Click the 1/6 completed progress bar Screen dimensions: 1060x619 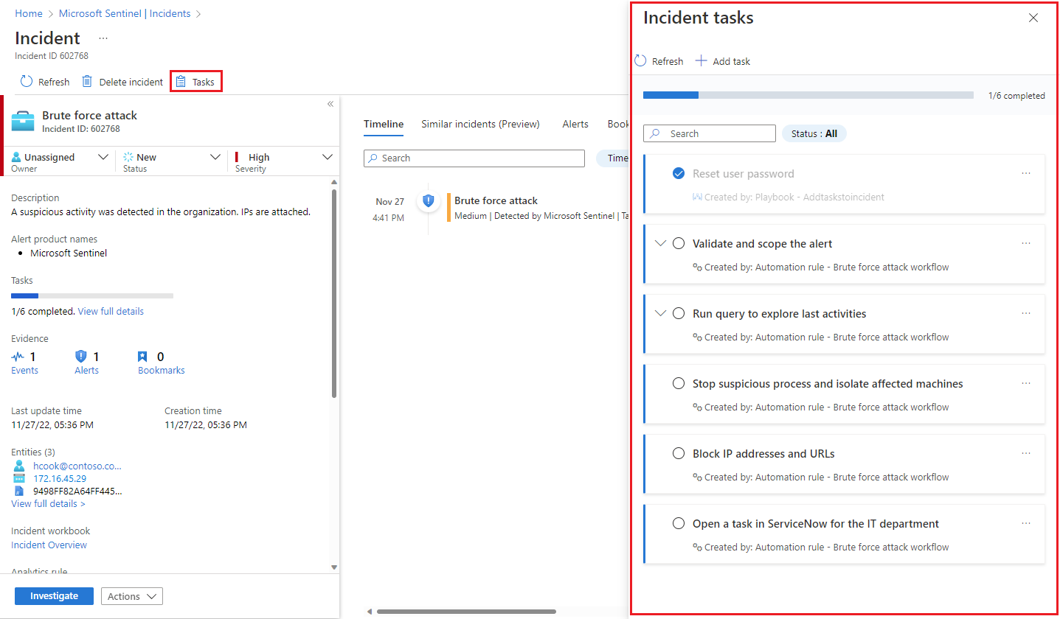(x=808, y=94)
